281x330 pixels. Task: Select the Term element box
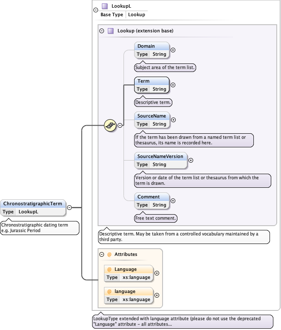click(152, 85)
